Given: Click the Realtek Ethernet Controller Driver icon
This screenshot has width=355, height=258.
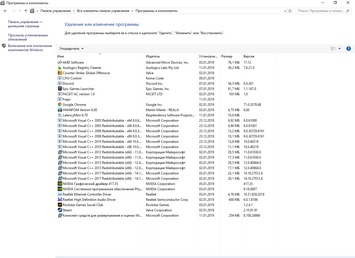Looking at the screenshot, I should point(60,194).
